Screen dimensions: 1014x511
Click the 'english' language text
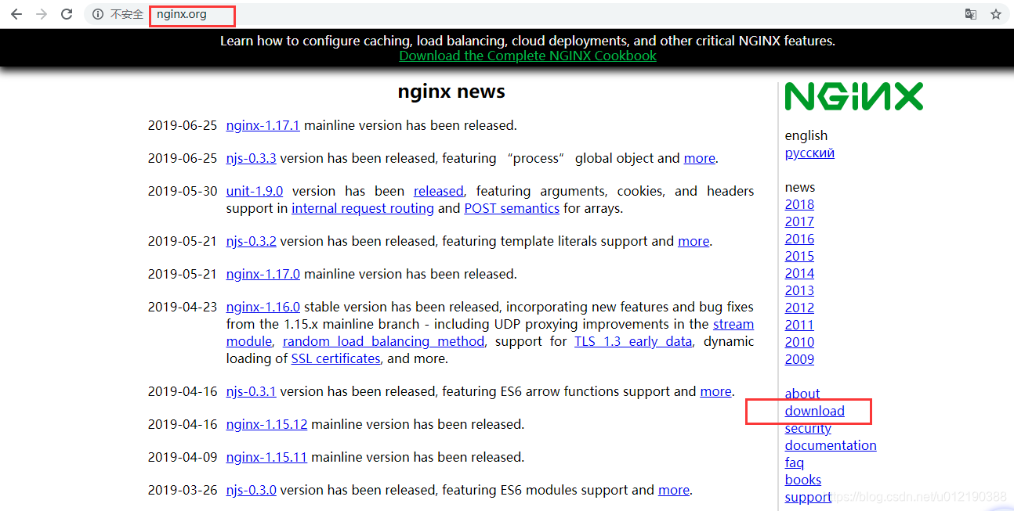[x=806, y=135]
